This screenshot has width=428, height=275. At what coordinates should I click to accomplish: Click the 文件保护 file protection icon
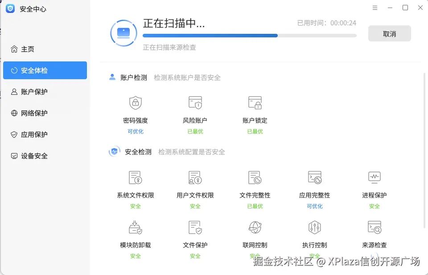[195, 227]
